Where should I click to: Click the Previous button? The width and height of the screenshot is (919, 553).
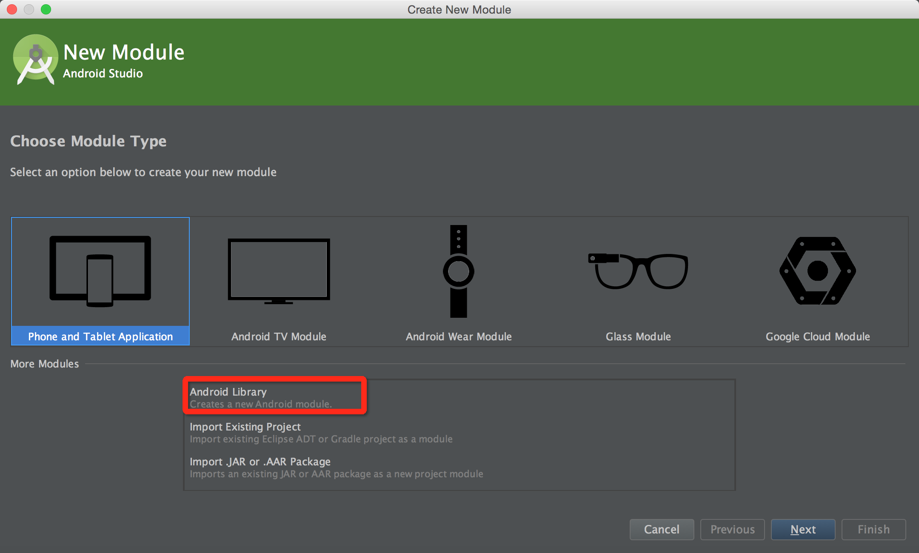pos(733,530)
